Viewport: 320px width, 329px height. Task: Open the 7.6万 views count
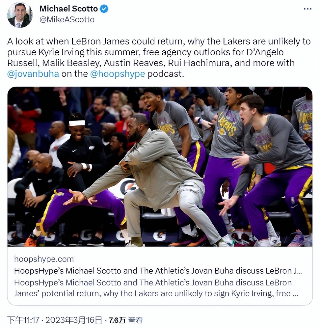pos(117,320)
